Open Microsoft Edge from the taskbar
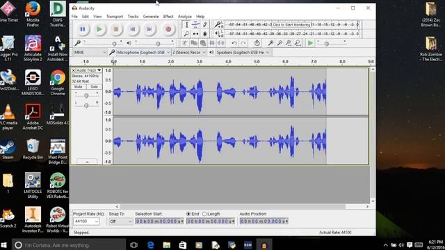This screenshot has width=445, height=250. pyautogui.click(x=150, y=245)
